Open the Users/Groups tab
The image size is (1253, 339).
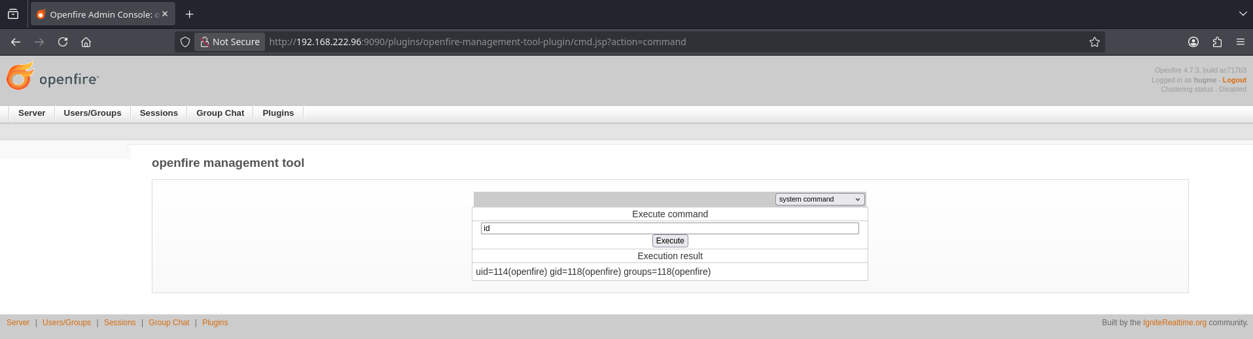[92, 113]
